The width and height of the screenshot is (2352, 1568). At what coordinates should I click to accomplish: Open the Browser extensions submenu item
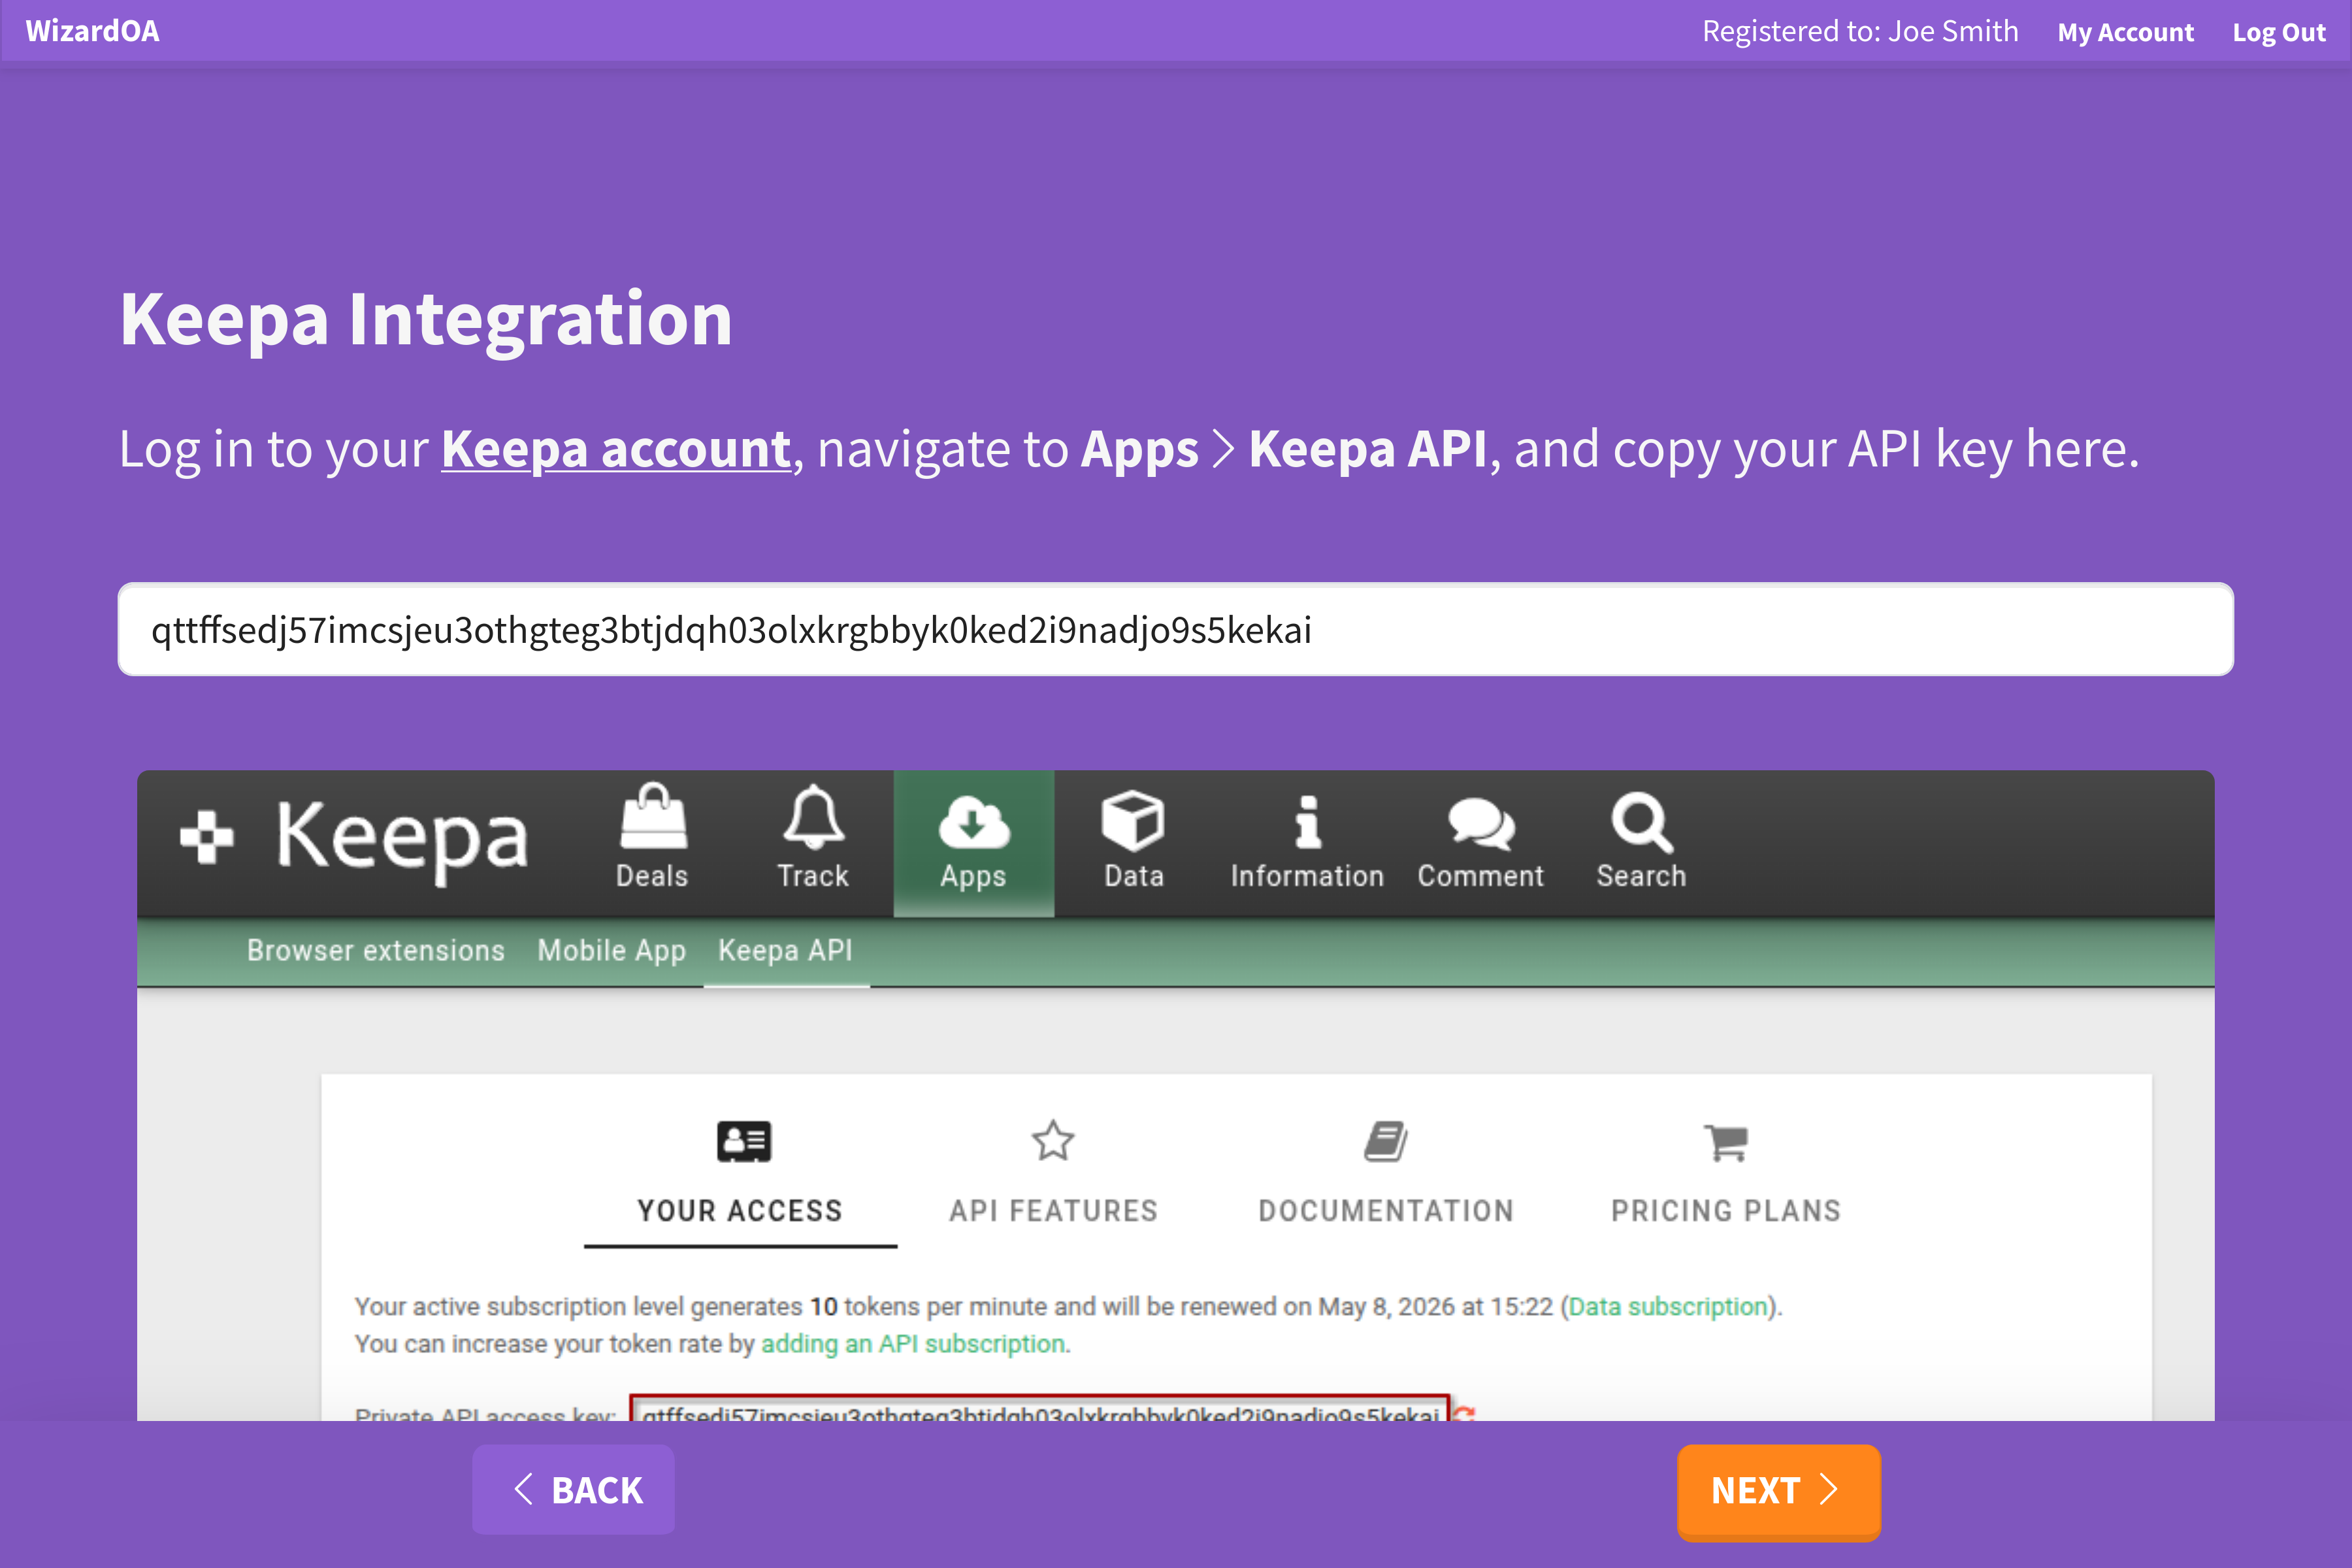click(x=375, y=950)
